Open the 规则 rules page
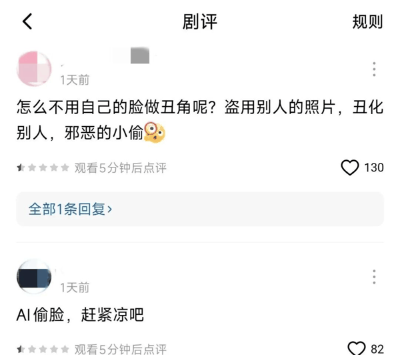 [367, 22]
